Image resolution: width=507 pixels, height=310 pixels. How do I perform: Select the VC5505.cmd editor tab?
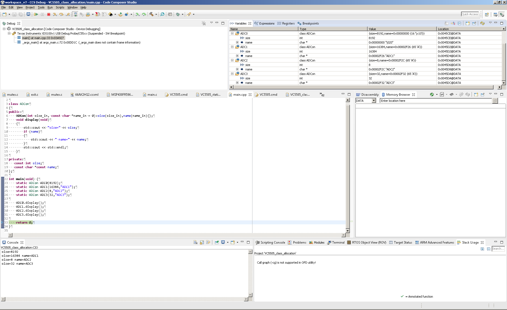(x=179, y=95)
